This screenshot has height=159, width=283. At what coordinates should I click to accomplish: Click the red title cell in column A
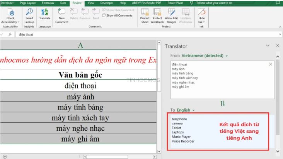78,59
